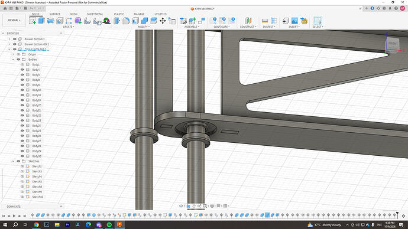This screenshot has width=408, height=229.
Task: Open the Orbit tool in navigation bar
Action: [x=181, y=206]
